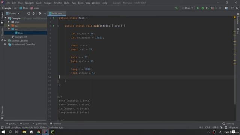Open the Messages tool window
Screen dimensions: 240x135
pyautogui.click(x=39, y=124)
